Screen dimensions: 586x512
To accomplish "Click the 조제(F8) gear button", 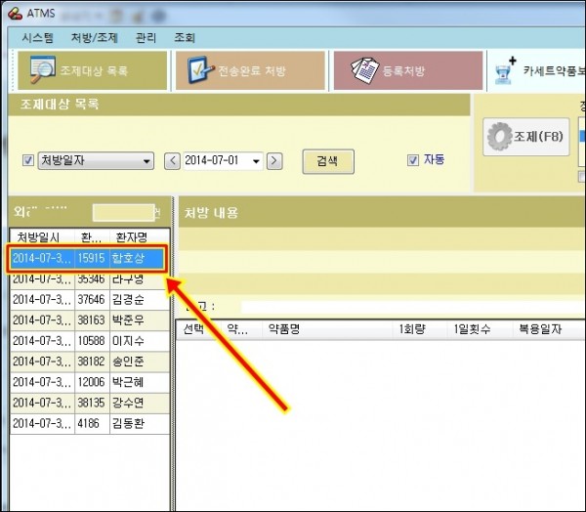I will click(x=526, y=138).
